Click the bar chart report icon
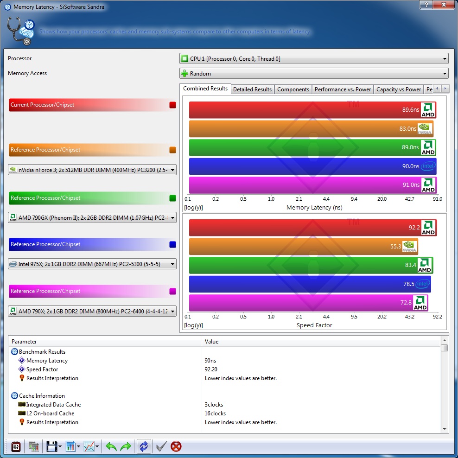Screen dimensions: 458x458 point(70,446)
